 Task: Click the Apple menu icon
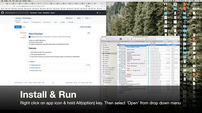2,1
